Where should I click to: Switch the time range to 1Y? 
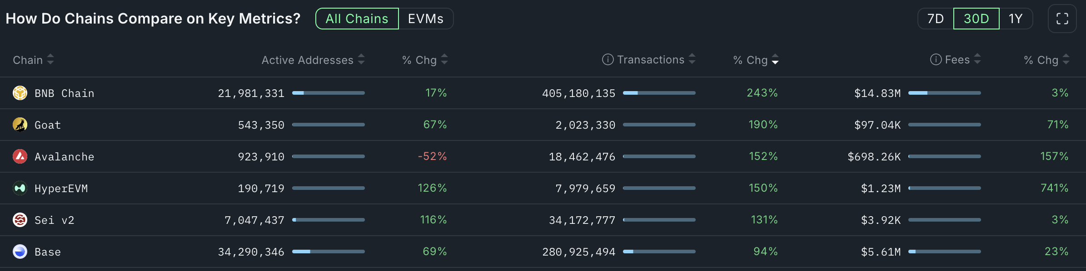[1016, 19]
